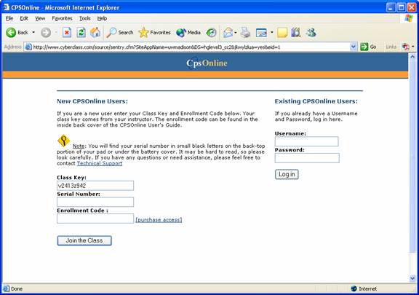Click the Internet Explorer title bar icon
Screen dimensions: 419x295
point(6,7)
